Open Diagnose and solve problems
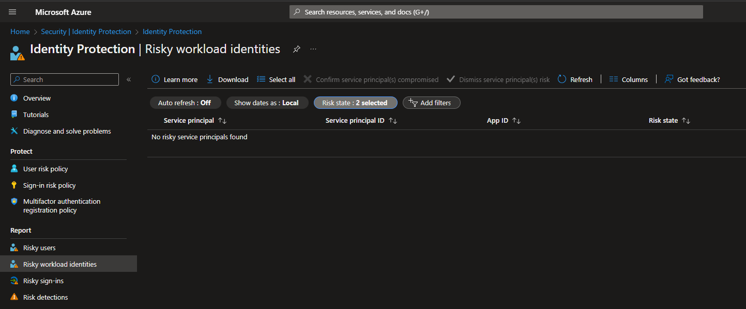Image resolution: width=746 pixels, height=309 pixels. pyautogui.click(x=68, y=131)
